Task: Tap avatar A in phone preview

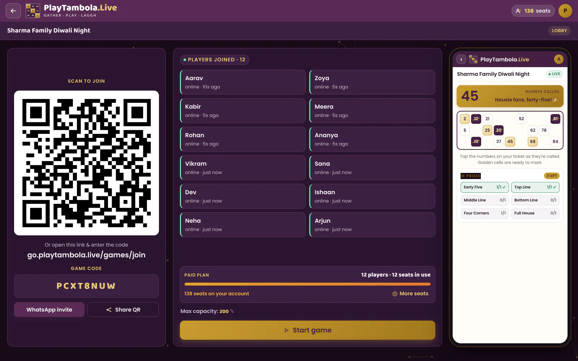Action: tap(559, 59)
